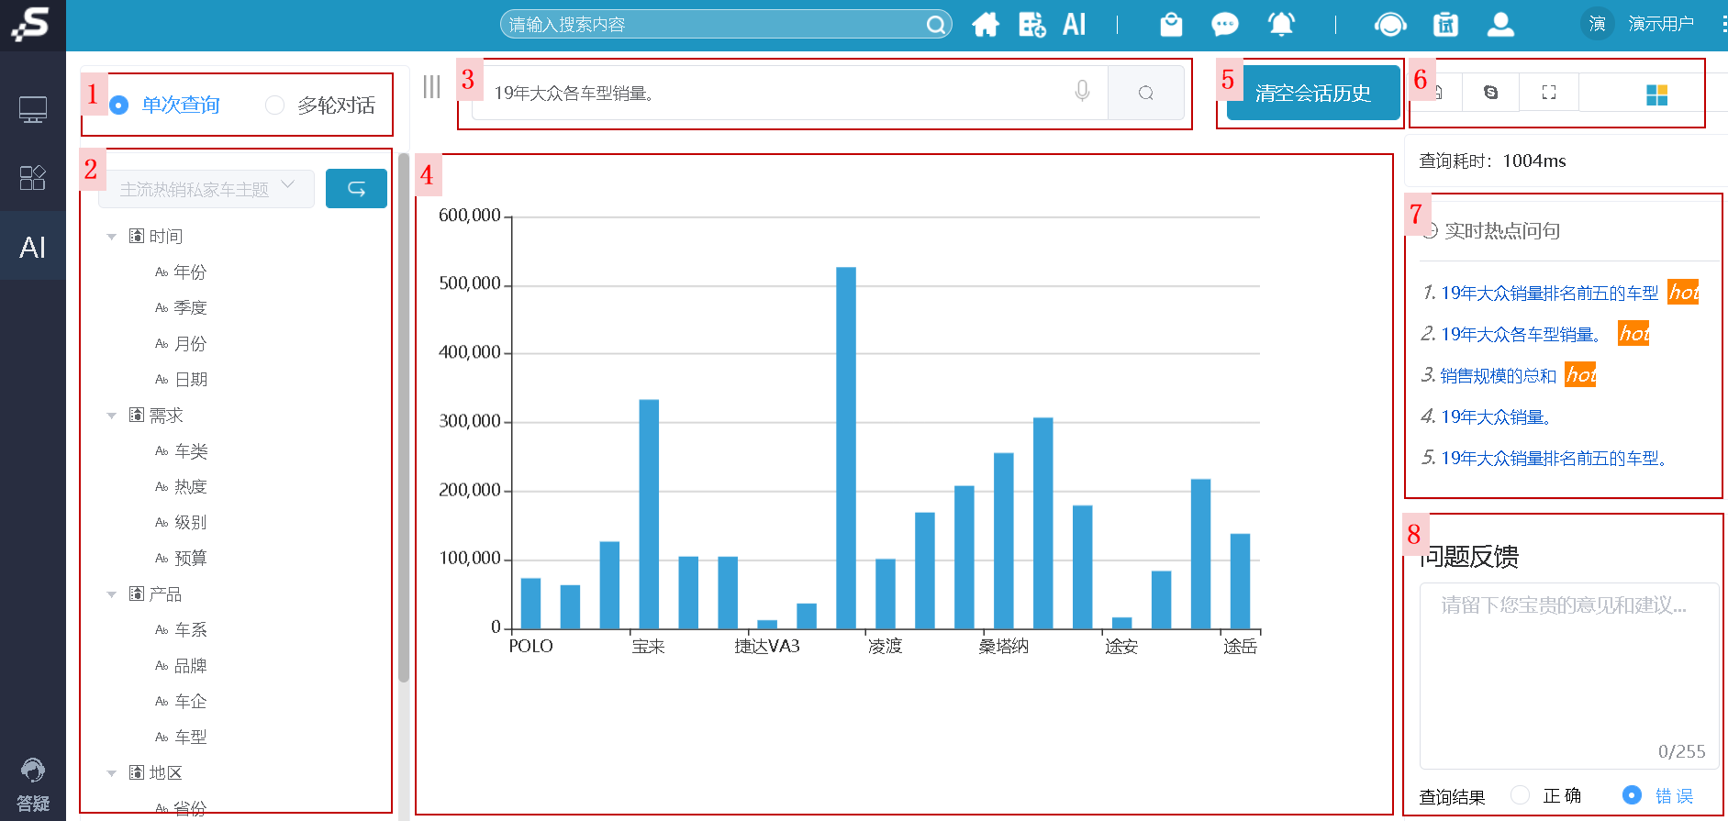Select the 车企 field
Viewport: 1728px width, 821px height.
[x=190, y=702]
